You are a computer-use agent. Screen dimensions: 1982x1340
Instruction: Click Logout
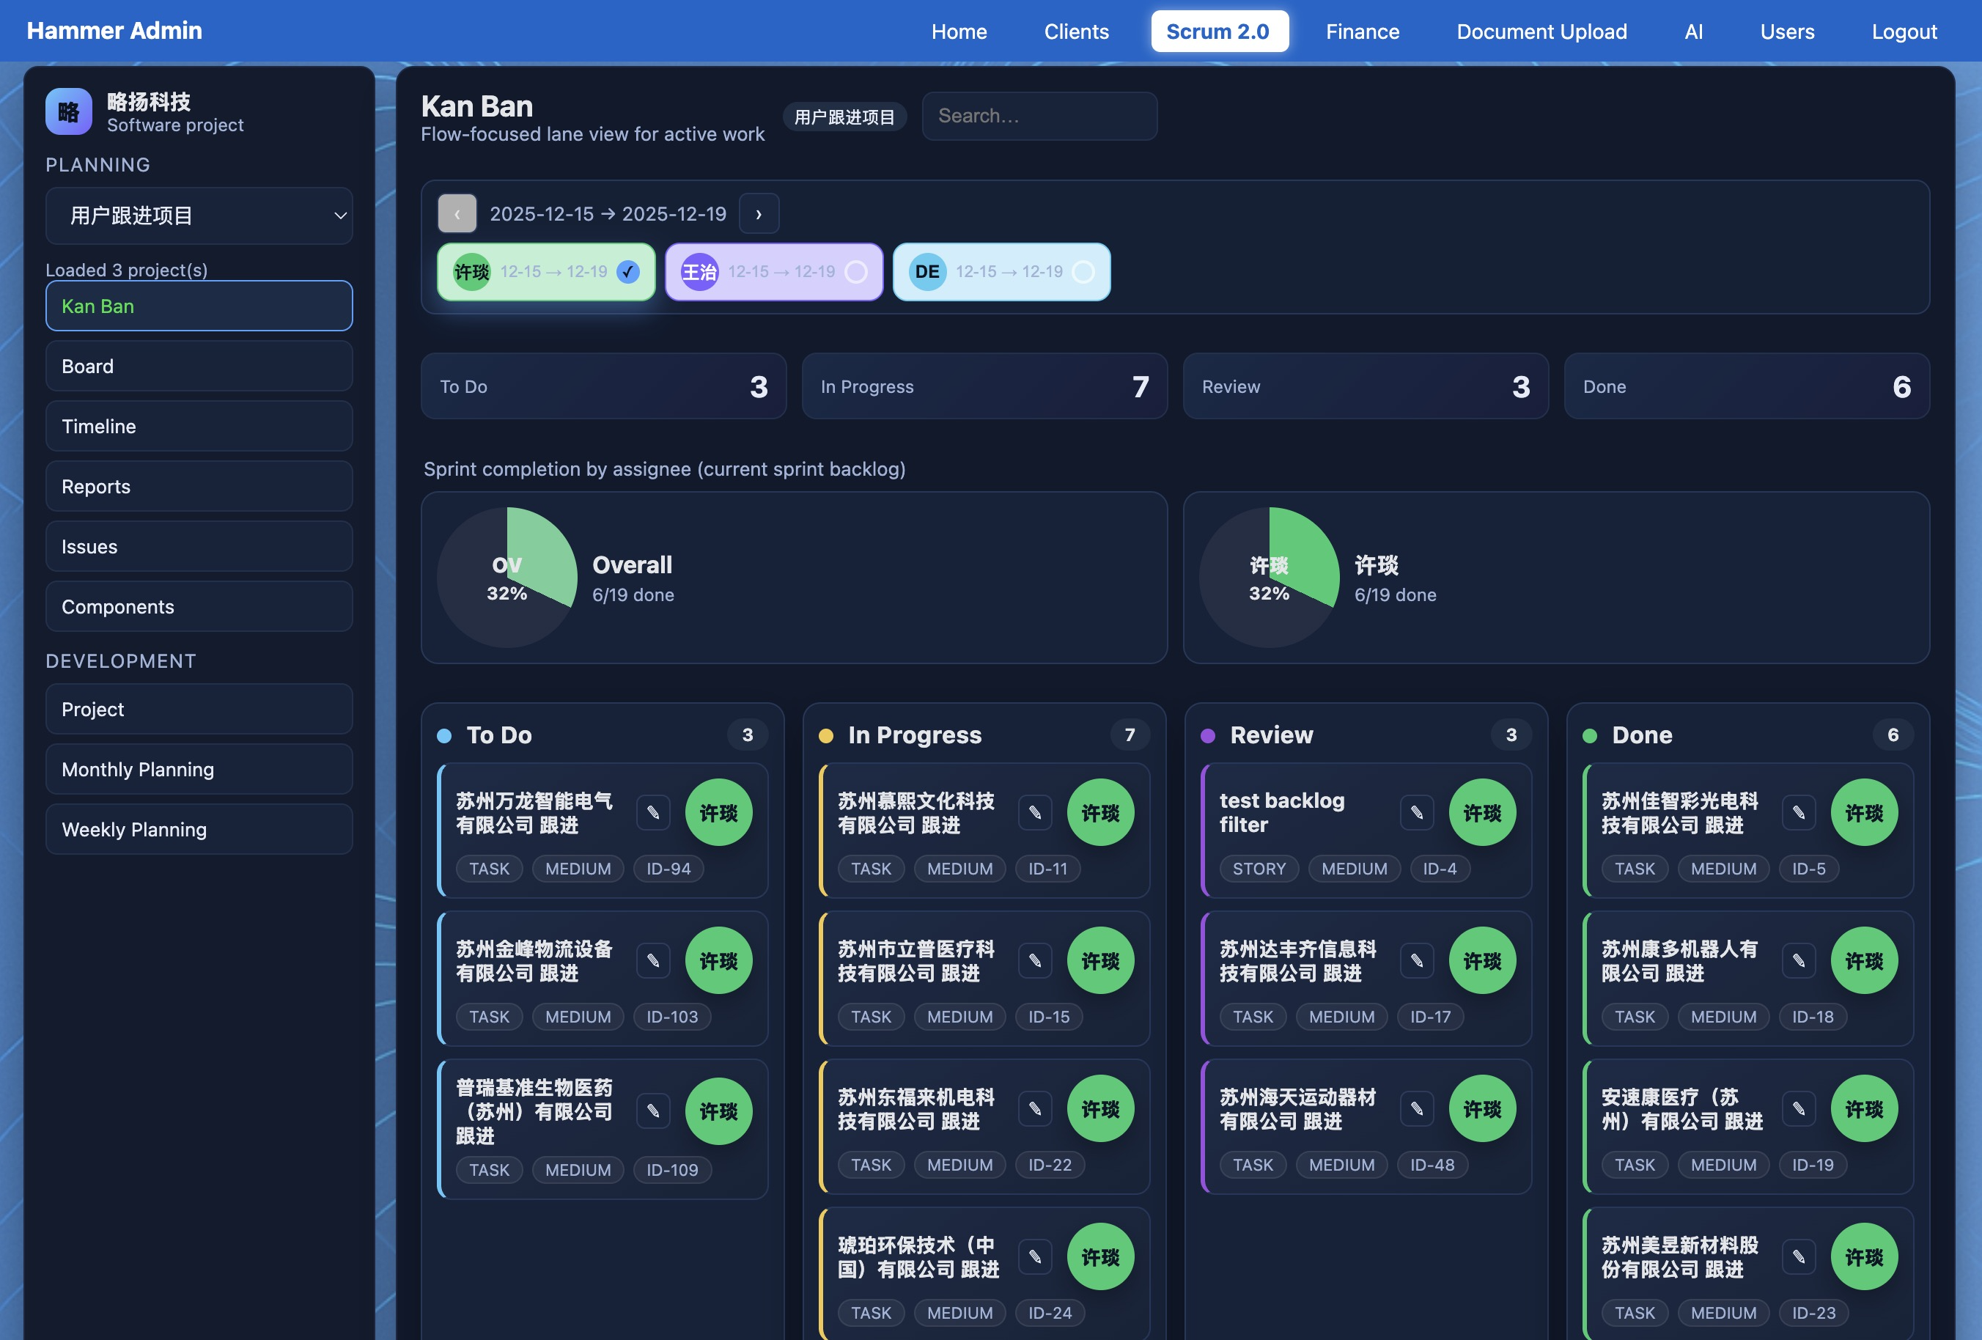point(1904,32)
